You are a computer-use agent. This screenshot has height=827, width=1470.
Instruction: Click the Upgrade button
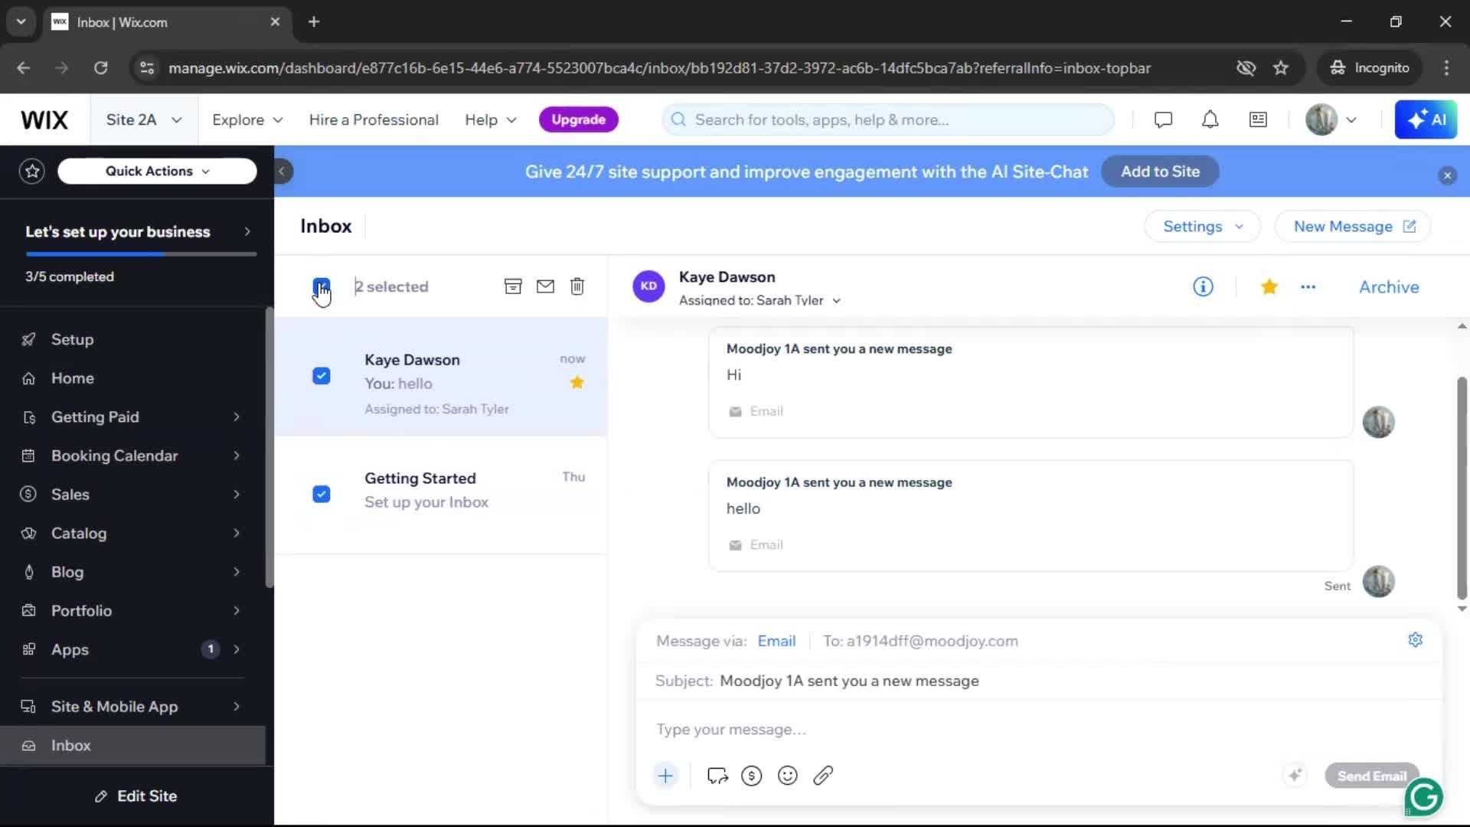click(578, 119)
